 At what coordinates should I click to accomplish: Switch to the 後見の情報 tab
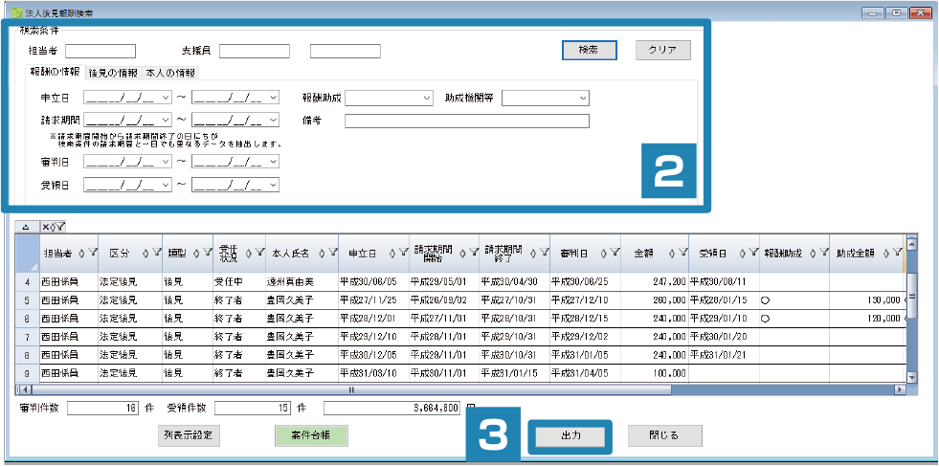click(x=113, y=73)
